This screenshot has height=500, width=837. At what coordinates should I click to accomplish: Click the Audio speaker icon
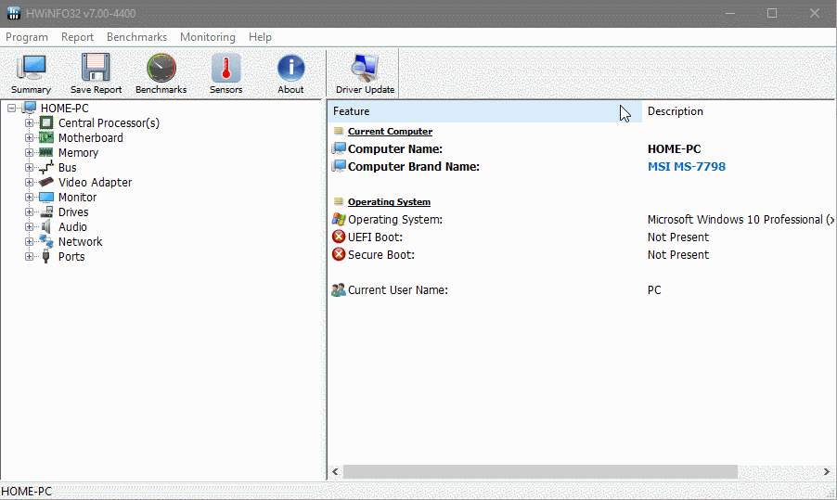point(46,226)
